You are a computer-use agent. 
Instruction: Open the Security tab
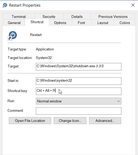pos(49,17)
